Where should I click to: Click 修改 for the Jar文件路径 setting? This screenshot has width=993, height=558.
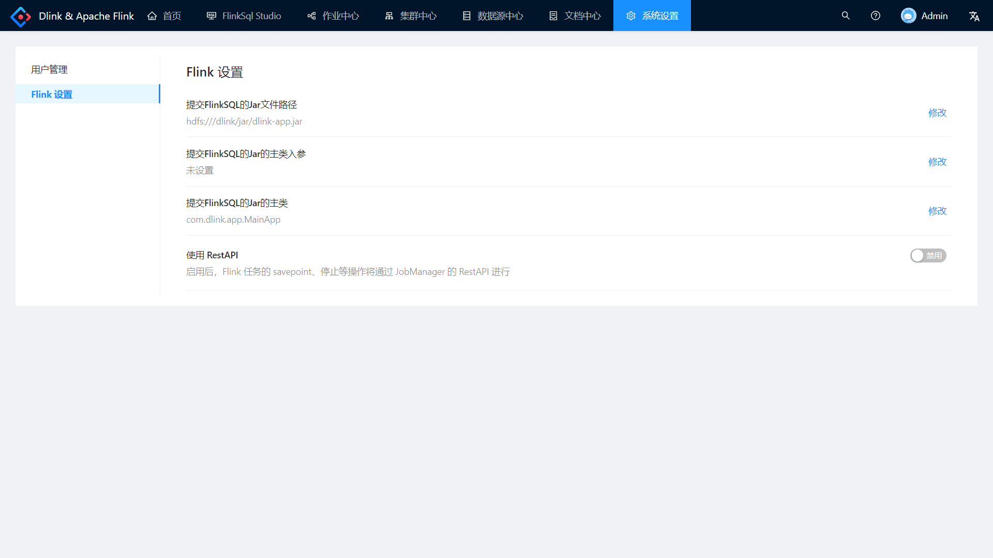[x=937, y=113]
